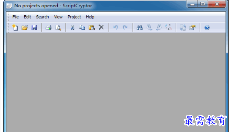This screenshot has height=132, width=229.
Task: Minimize the ScriptCryptor window
Action: [x=192, y=4]
